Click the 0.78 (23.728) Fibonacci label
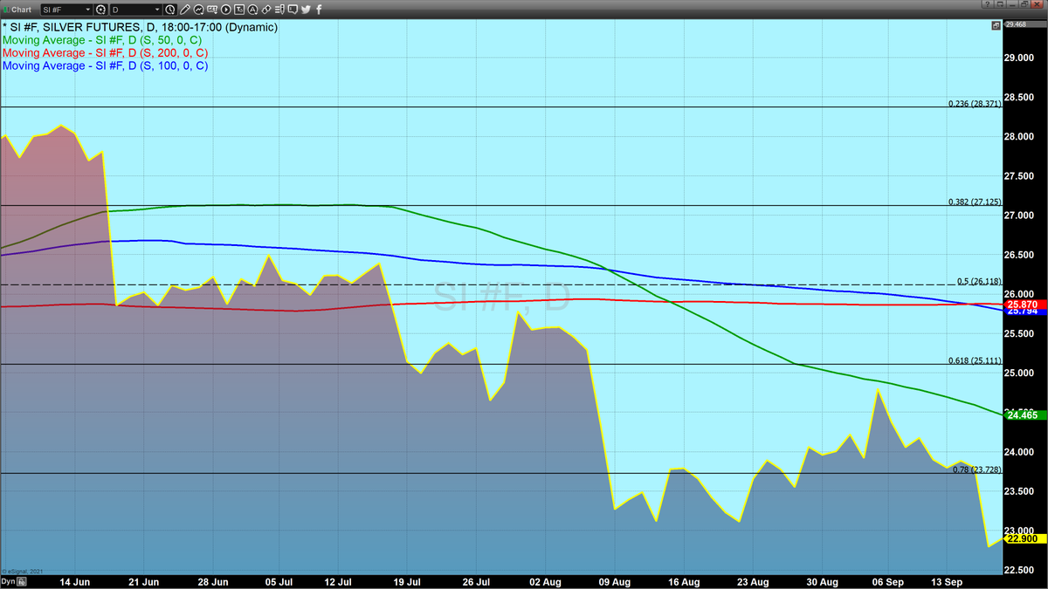Viewport: 1048px width, 589px height. pyautogui.click(x=976, y=469)
